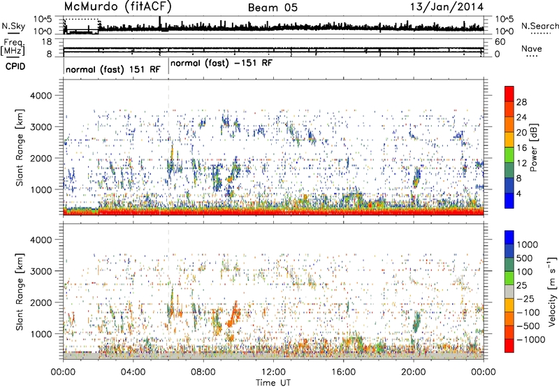Click the '16' Power colorbar tick
Image resolution: width=559 pixels, height=387 pixels.
click(x=521, y=148)
